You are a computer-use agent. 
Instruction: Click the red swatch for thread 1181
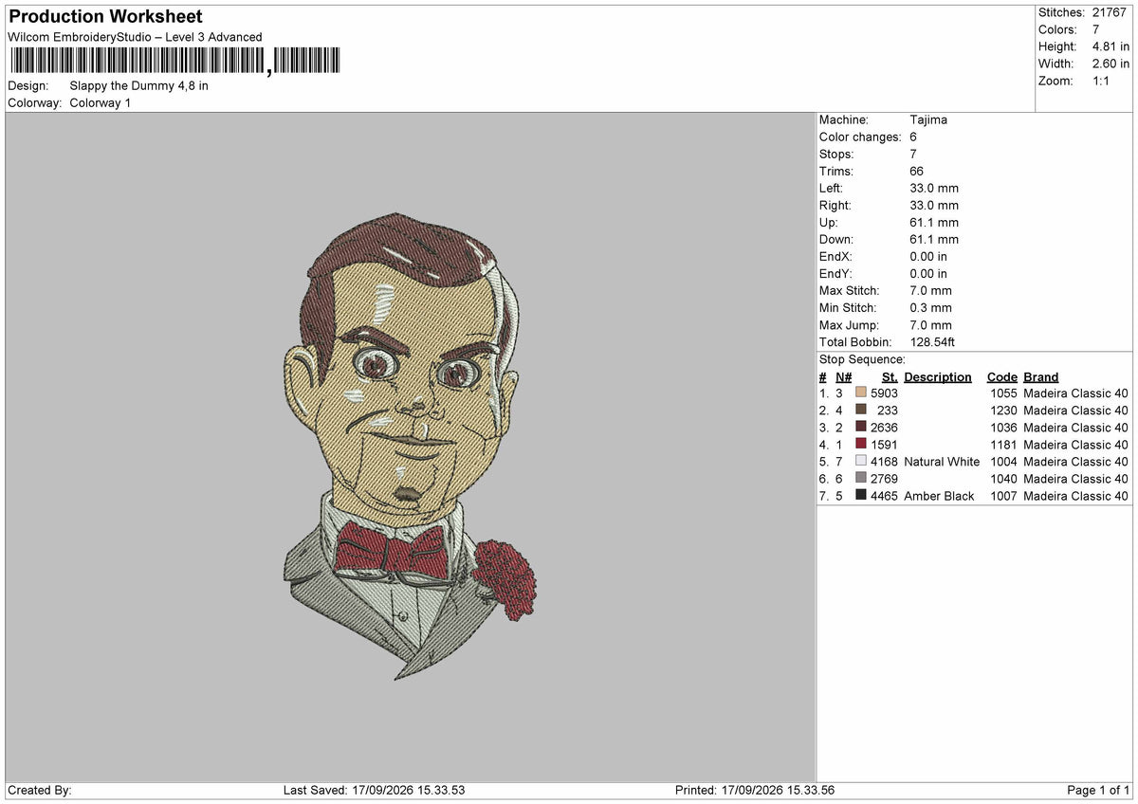[861, 444]
